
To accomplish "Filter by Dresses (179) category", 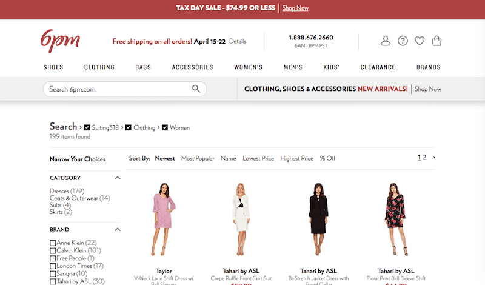I will click(x=67, y=191).
